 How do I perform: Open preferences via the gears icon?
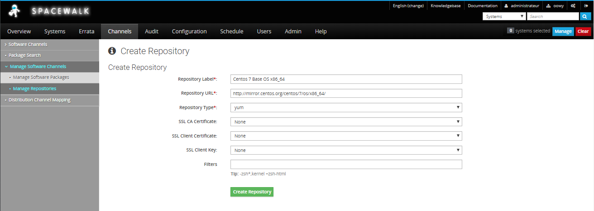pos(573,6)
